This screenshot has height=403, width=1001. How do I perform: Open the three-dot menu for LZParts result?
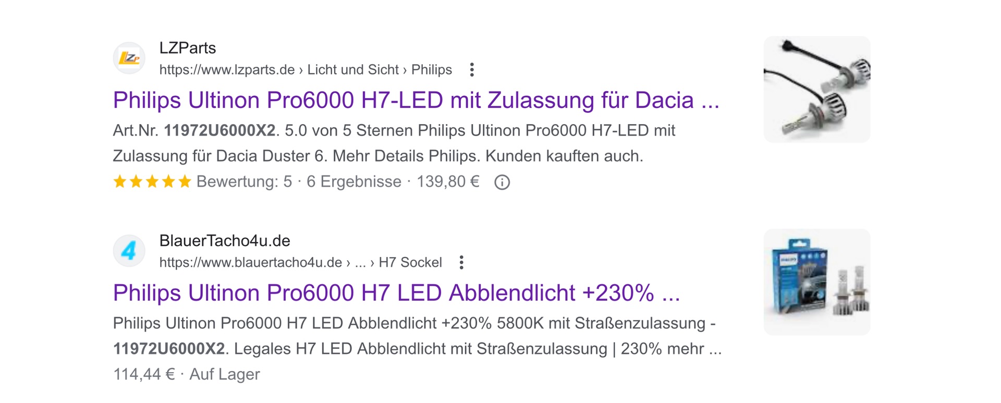point(472,70)
